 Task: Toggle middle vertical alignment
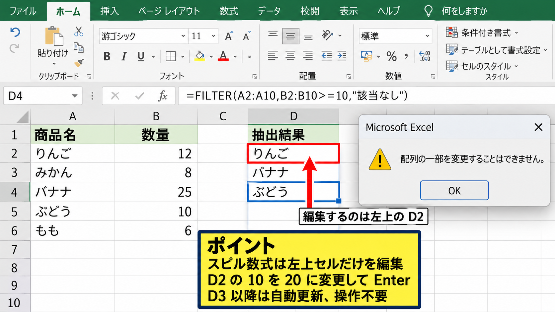point(290,36)
